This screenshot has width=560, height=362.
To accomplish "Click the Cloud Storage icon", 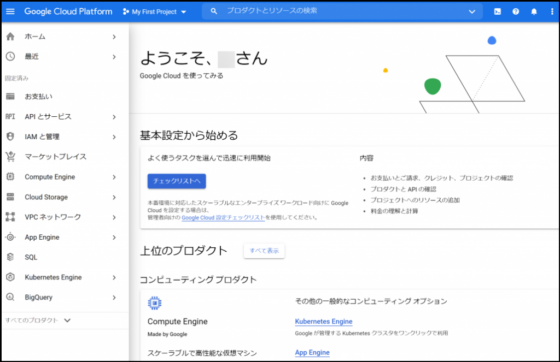I will (x=10, y=197).
